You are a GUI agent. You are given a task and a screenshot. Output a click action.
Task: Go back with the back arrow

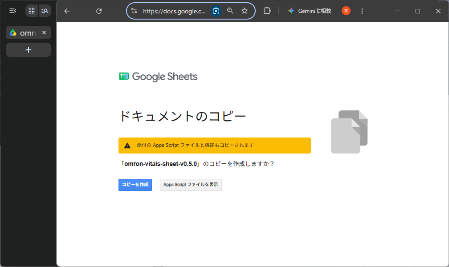coord(67,11)
